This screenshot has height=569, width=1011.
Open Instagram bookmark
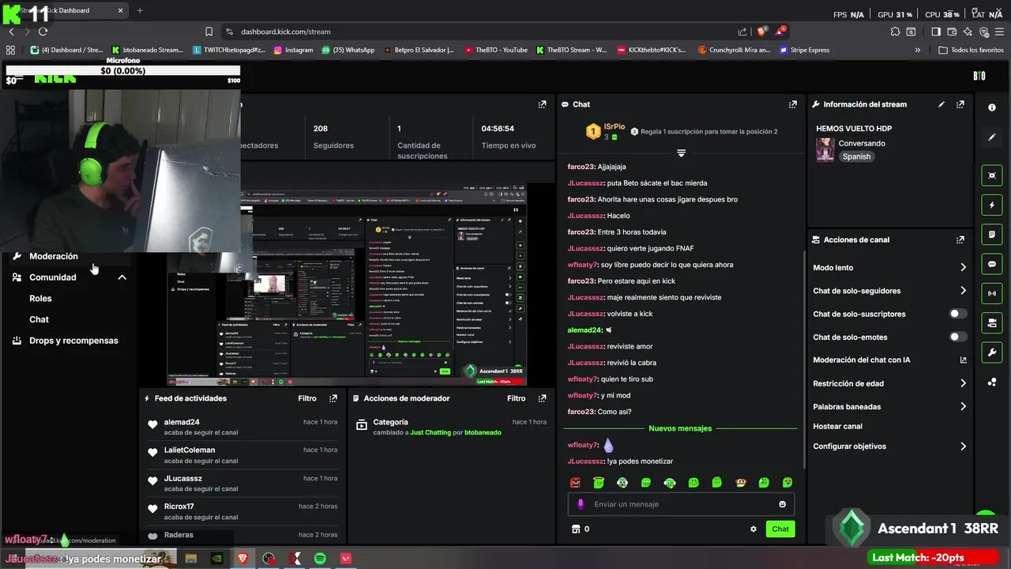[x=293, y=50]
